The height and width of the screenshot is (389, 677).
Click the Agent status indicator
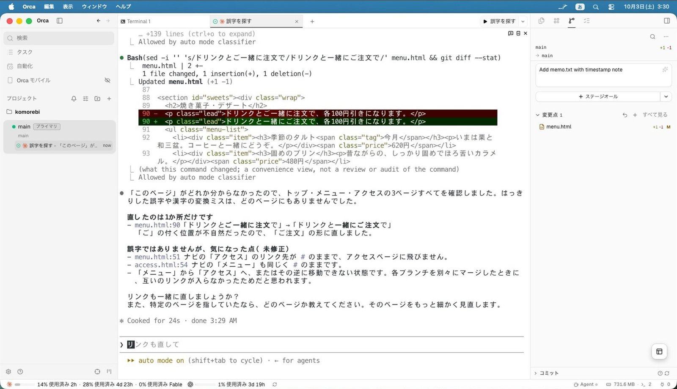coord(586,384)
